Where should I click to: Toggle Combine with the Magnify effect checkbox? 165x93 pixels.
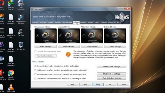pos(35,51)
